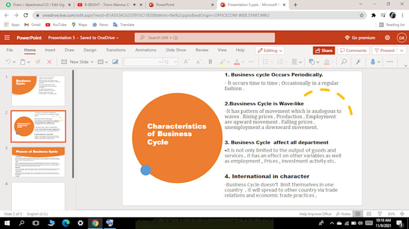This screenshot has height=229, width=409.
Task: Click the red Delete X icon
Action: tap(49, 62)
